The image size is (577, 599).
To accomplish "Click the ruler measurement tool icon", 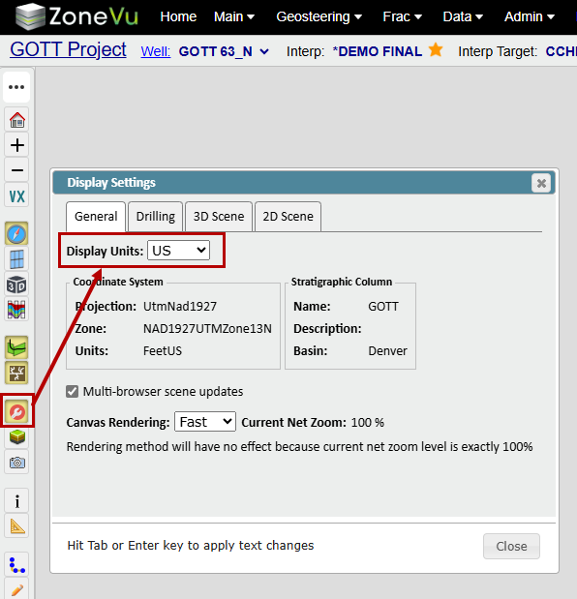I will coord(16,526).
